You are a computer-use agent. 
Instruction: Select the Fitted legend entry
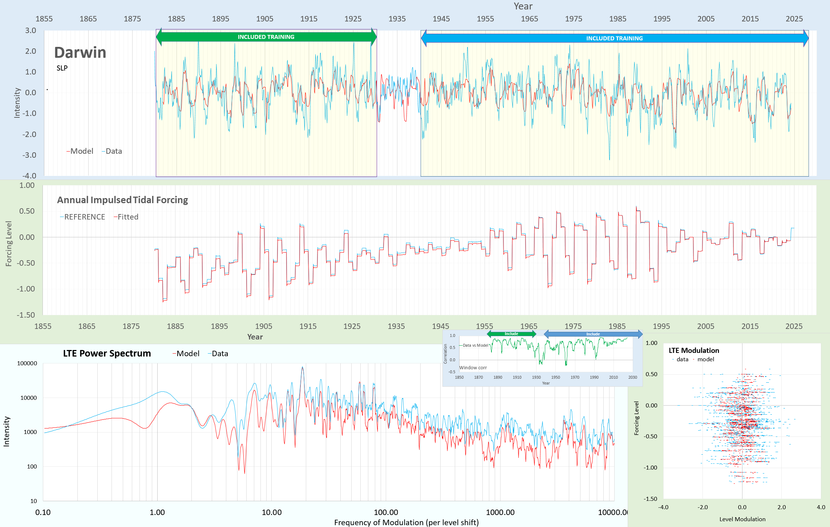(x=126, y=217)
